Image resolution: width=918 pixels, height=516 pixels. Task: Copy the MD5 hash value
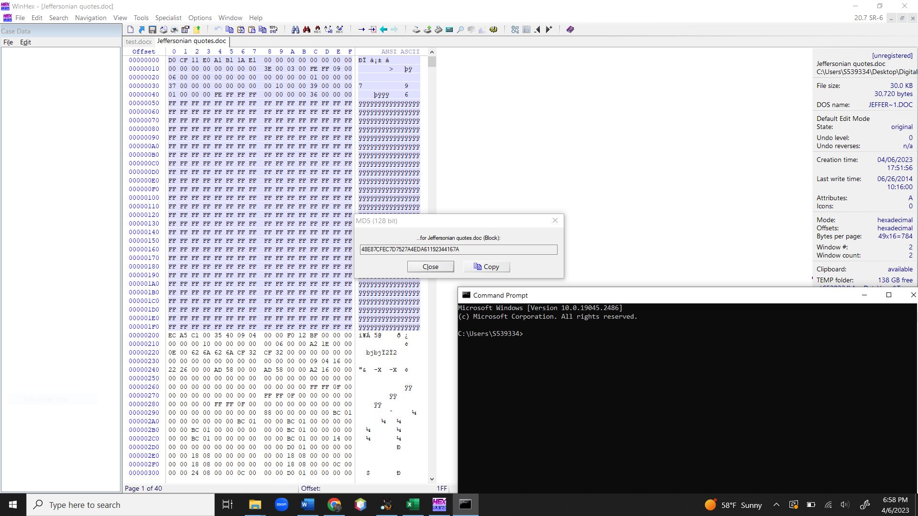[x=486, y=267]
